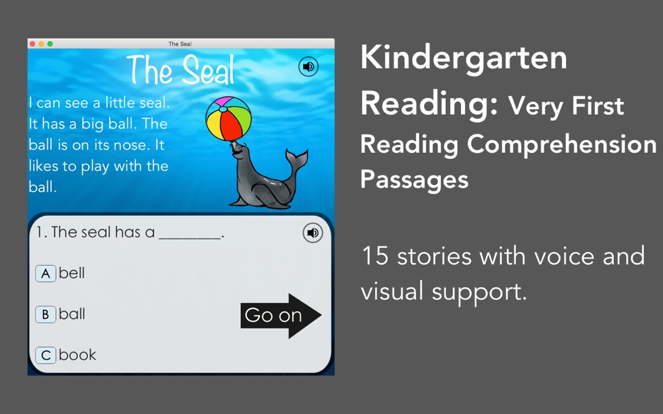
Task: Click the question text "The seal has a"
Action: [95, 232]
